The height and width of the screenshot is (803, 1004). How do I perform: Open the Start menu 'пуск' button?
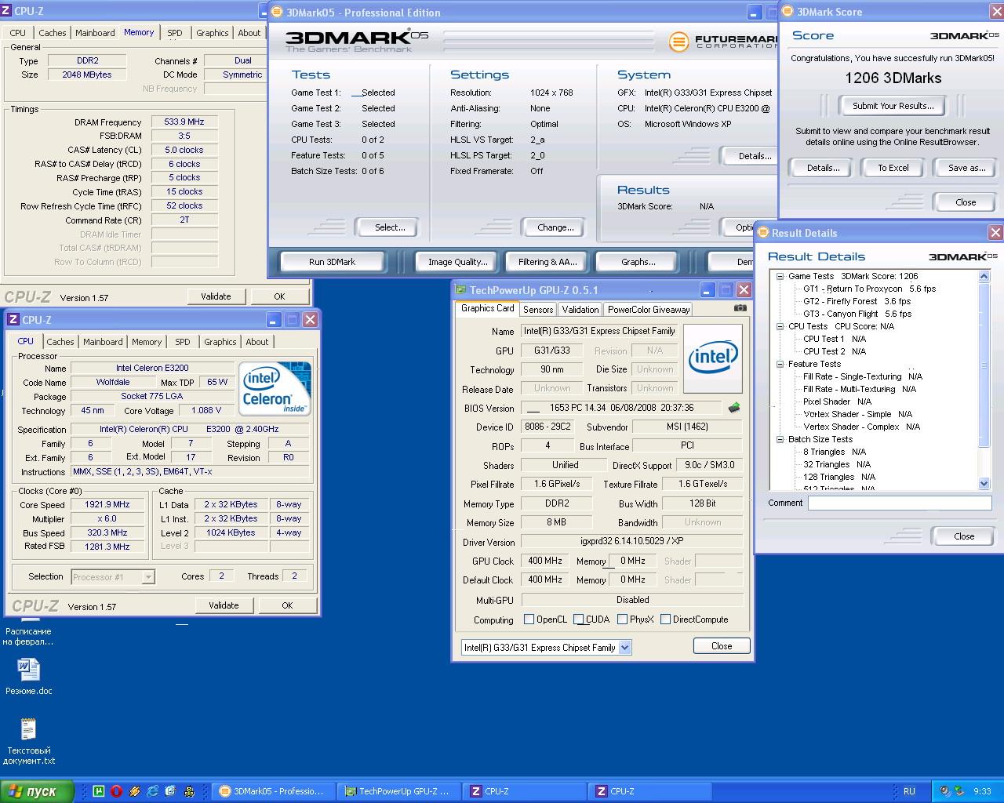tap(37, 791)
